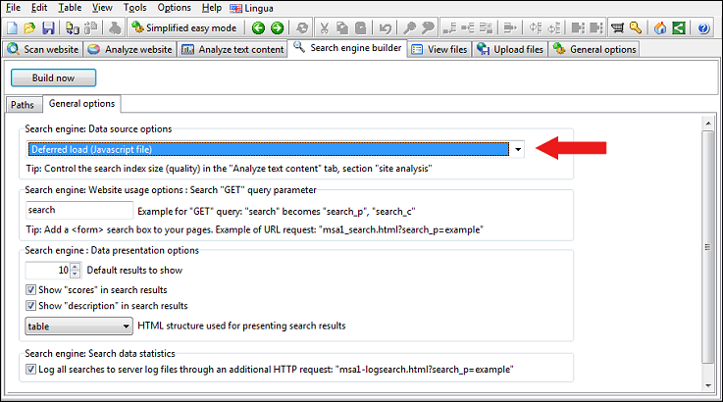Open the Help menu

[x=212, y=8]
